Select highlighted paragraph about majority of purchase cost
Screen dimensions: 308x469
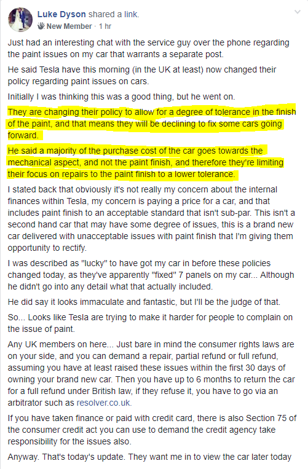coord(146,162)
